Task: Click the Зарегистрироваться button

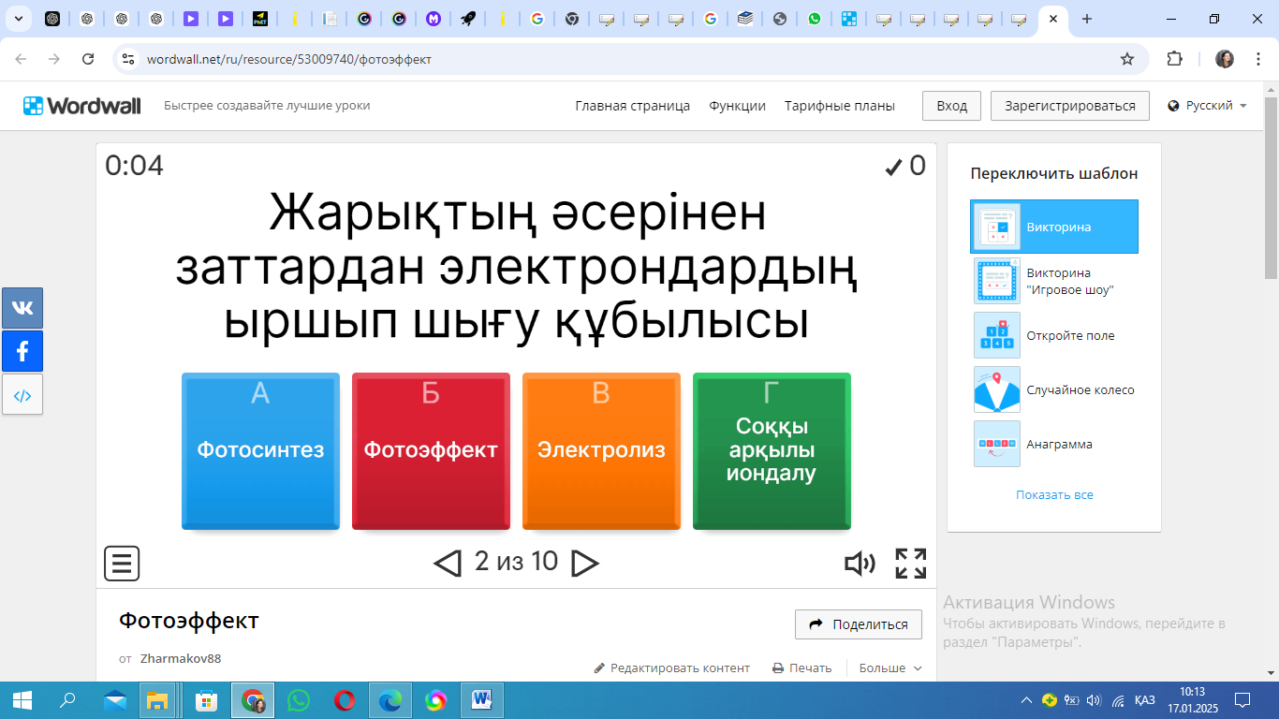Action: pyautogui.click(x=1069, y=106)
